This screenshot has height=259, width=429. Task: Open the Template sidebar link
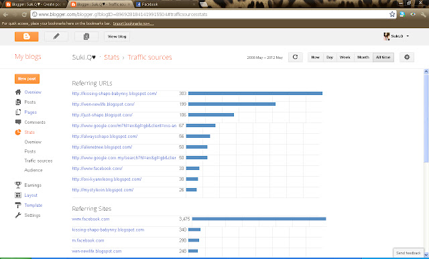click(33, 205)
